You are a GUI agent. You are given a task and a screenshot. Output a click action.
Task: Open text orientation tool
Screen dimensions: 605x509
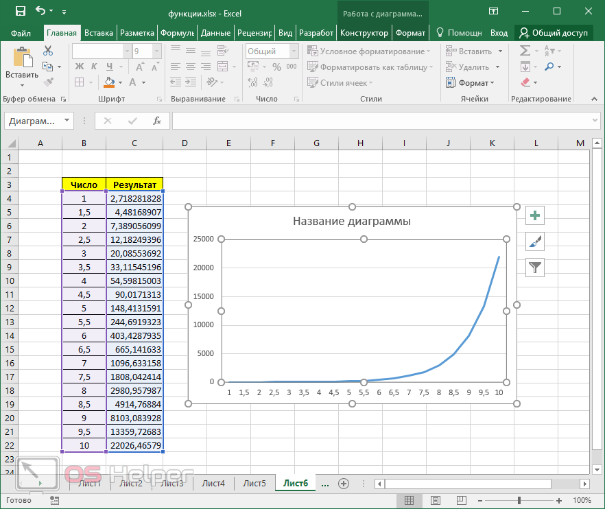point(212,82)
